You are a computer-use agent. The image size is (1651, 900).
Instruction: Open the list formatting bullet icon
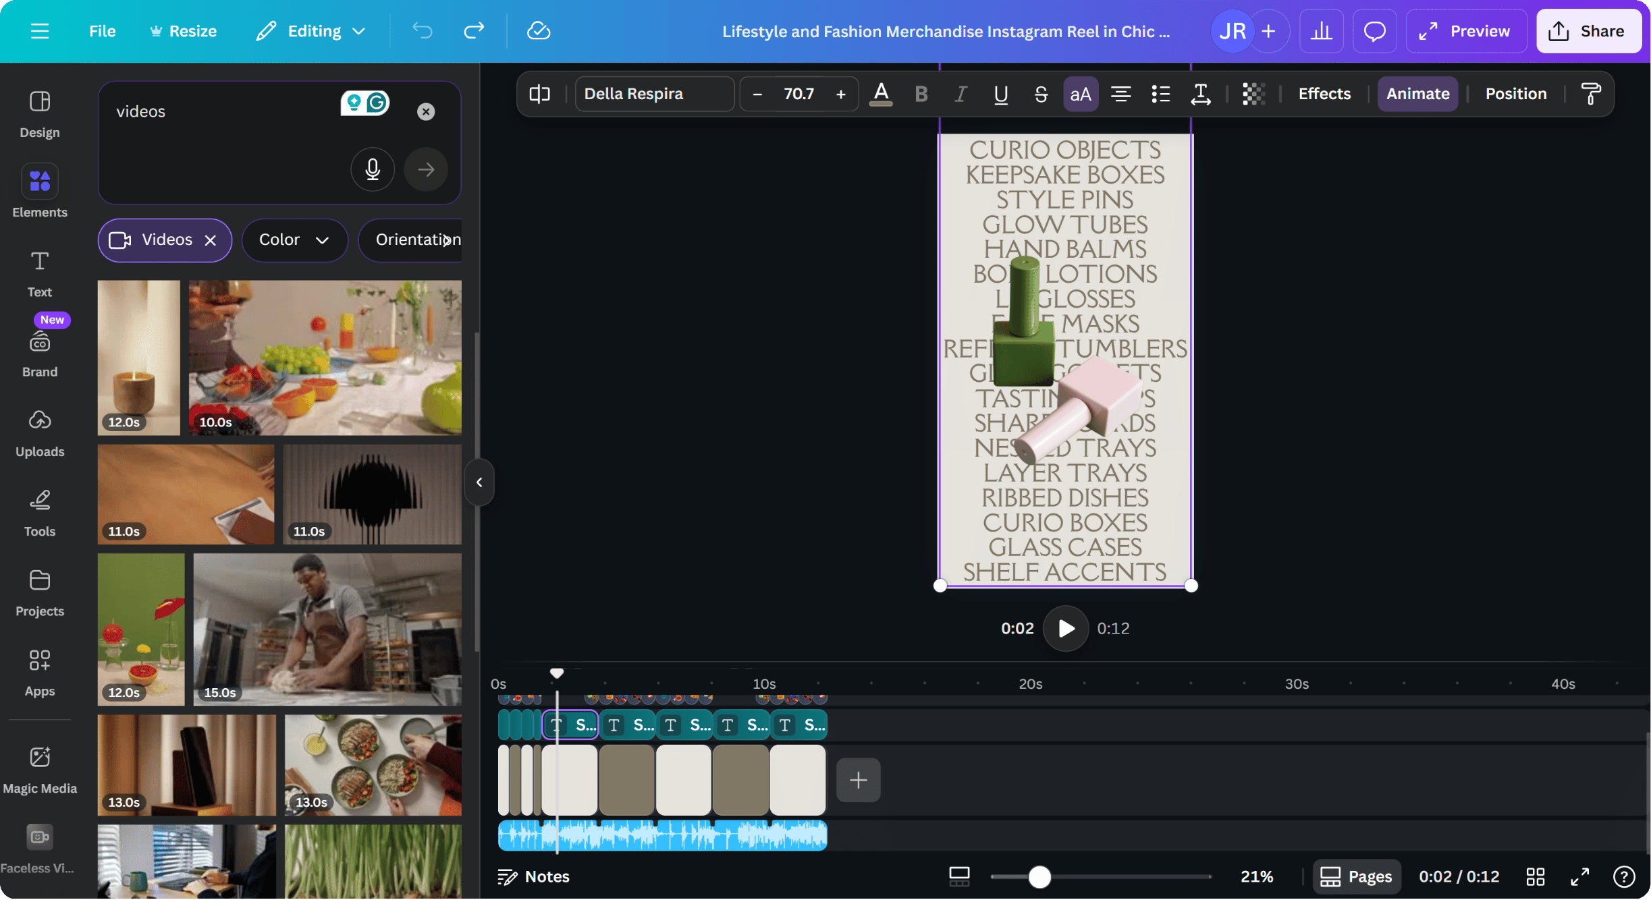coord(1160,94)
